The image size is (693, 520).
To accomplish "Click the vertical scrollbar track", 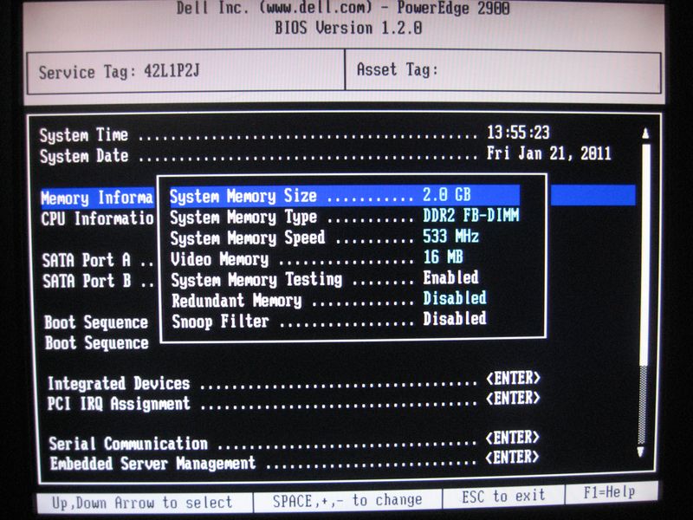I will pyautogui.click(x=644, y=292).
